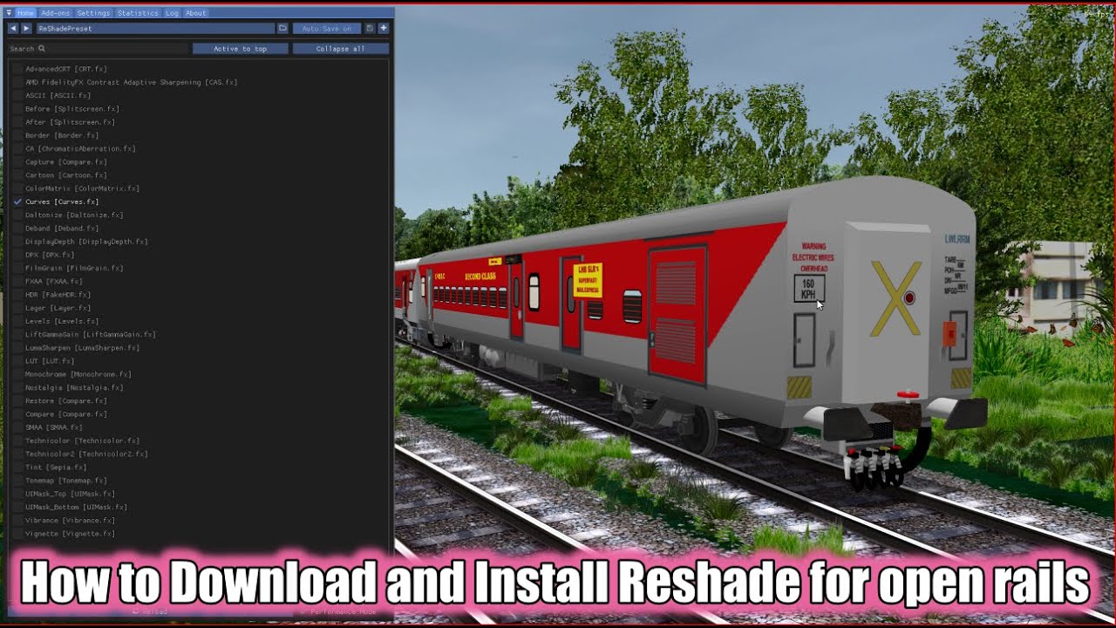Select Nostalgia [Nostalgia.fx] entry

point(74,387)
